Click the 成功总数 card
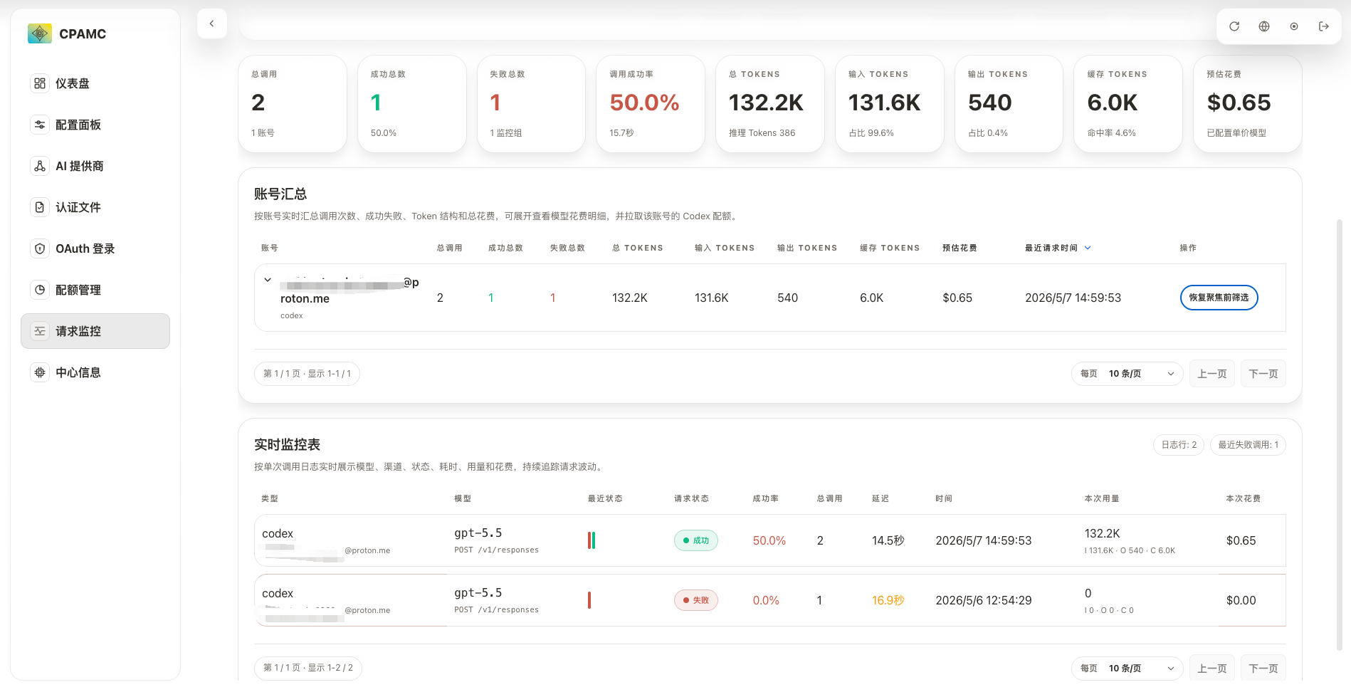 [x=412, y=104]
